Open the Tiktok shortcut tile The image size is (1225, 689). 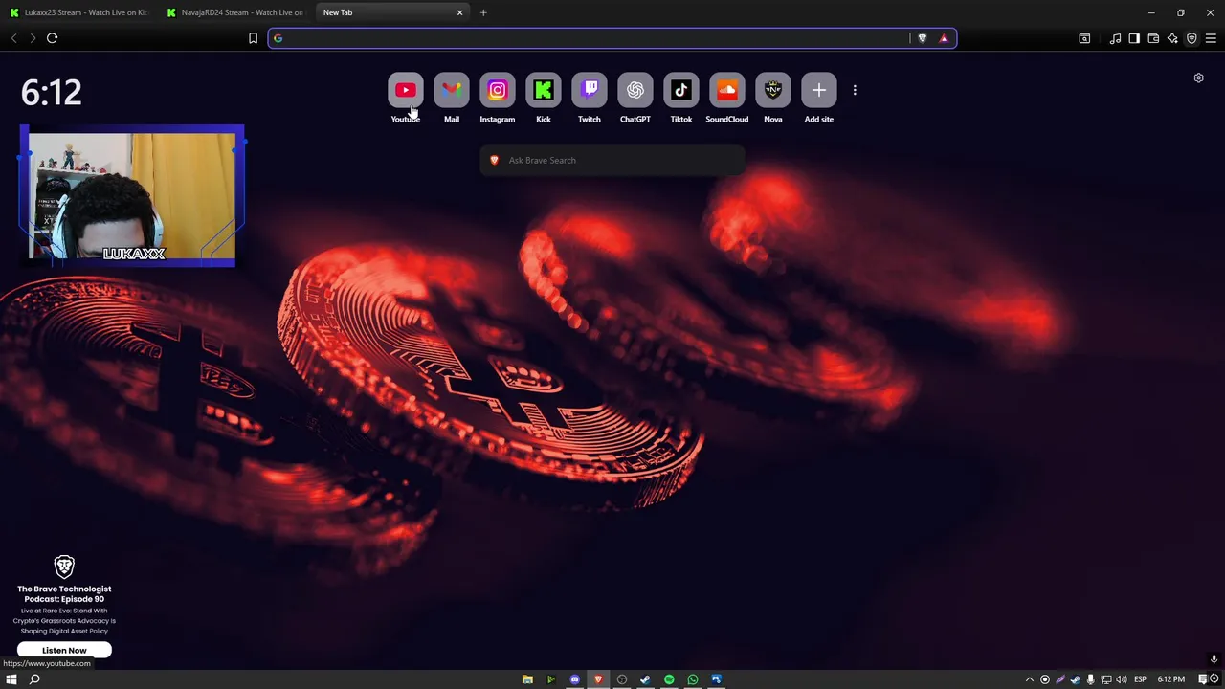tap(680, 90)
